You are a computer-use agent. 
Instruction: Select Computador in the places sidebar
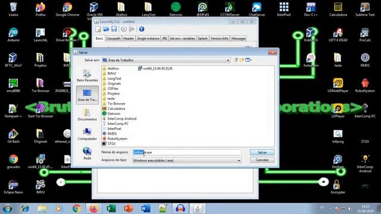88,134
